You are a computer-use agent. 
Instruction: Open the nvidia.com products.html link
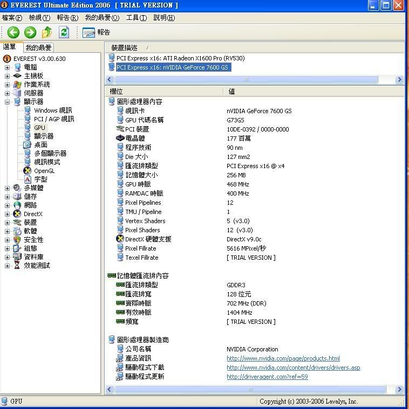coord(283,358)
